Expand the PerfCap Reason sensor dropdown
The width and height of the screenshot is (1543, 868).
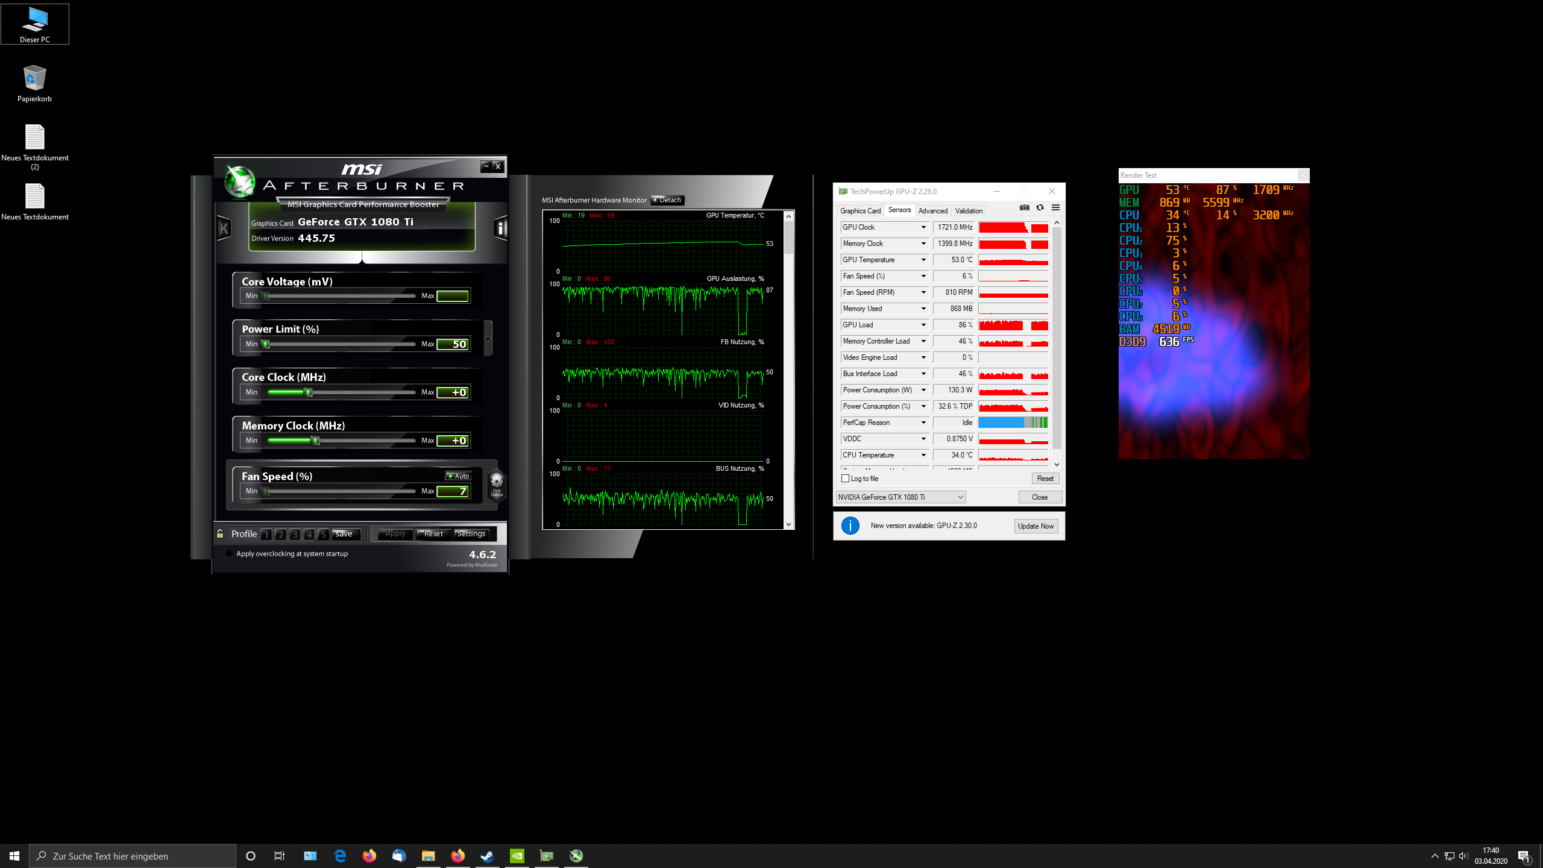point(923,423)
